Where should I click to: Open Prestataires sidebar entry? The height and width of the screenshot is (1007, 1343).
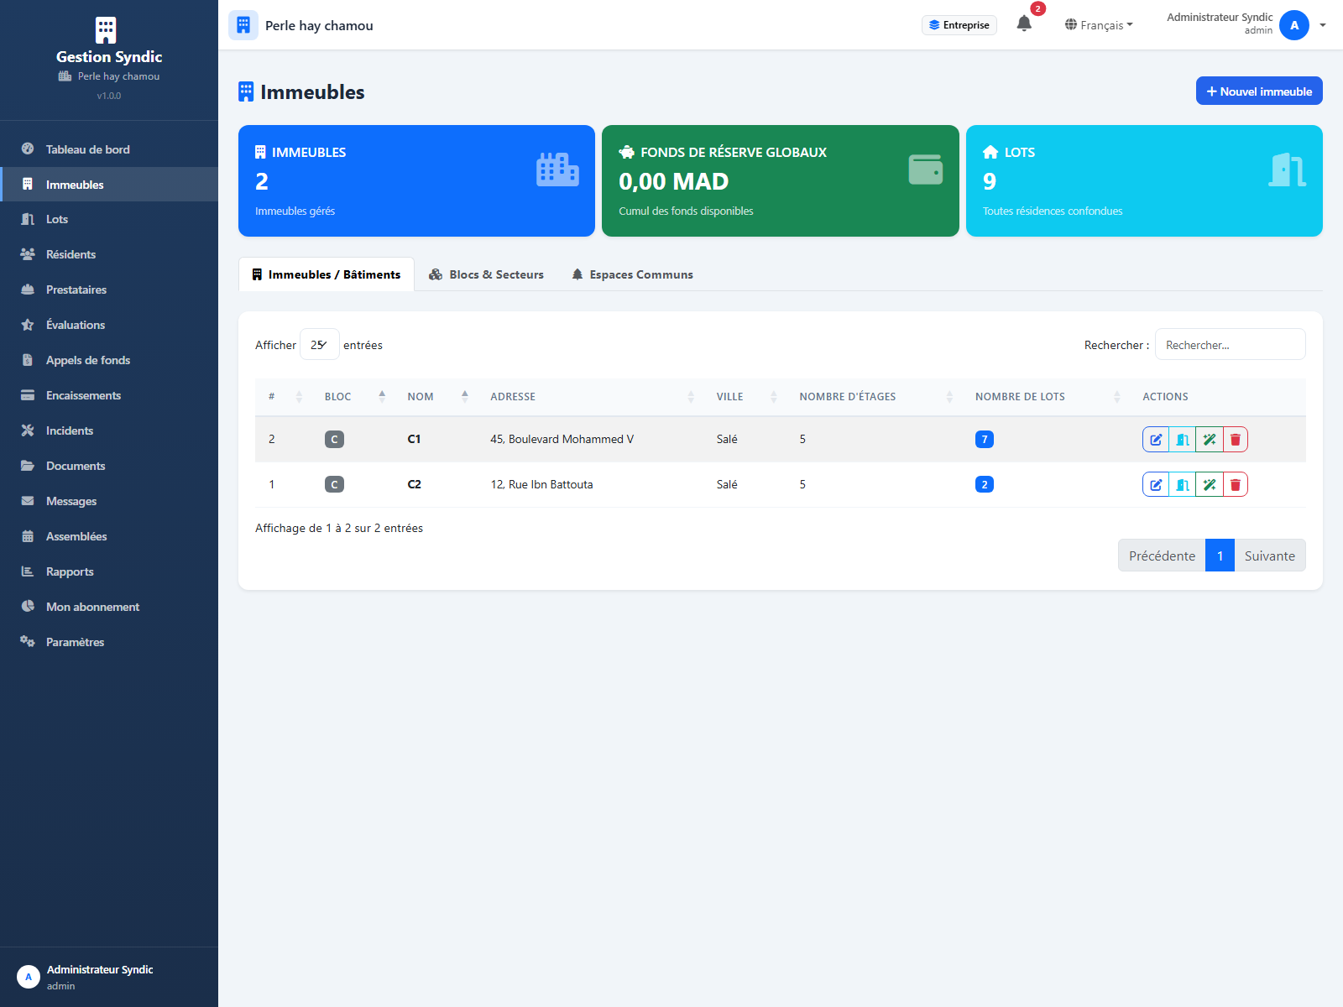coord(109,290)
